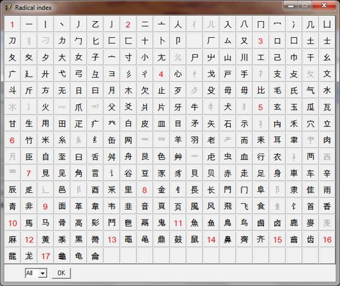Screen dimensions: 340x286
Task: Select the radical 牛 (cow)
Action: (194, 107)
